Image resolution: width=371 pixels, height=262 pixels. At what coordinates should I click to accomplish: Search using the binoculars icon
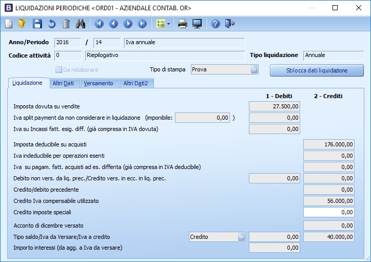coord(81,24)
